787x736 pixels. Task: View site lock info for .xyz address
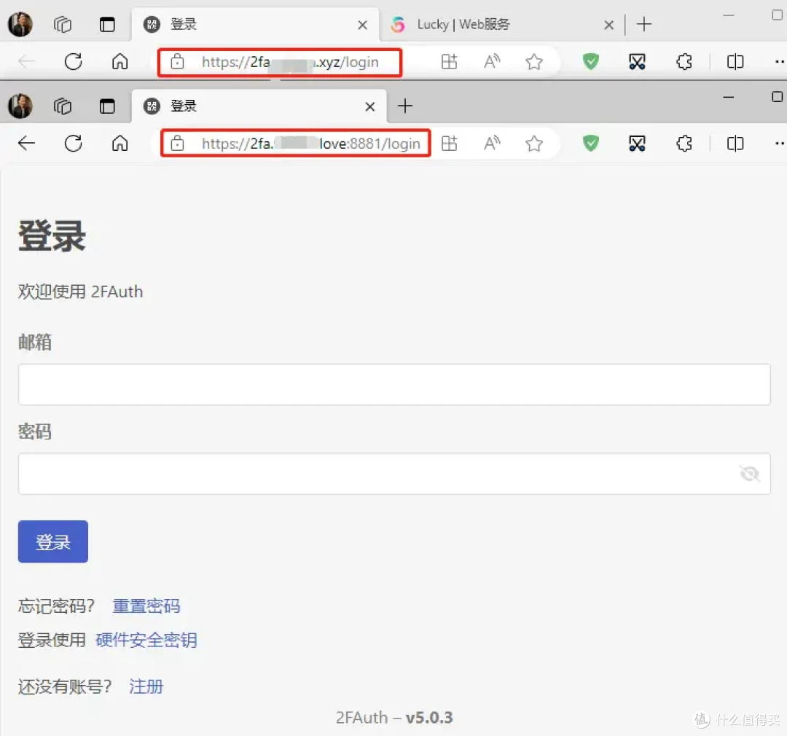point(177,62)
